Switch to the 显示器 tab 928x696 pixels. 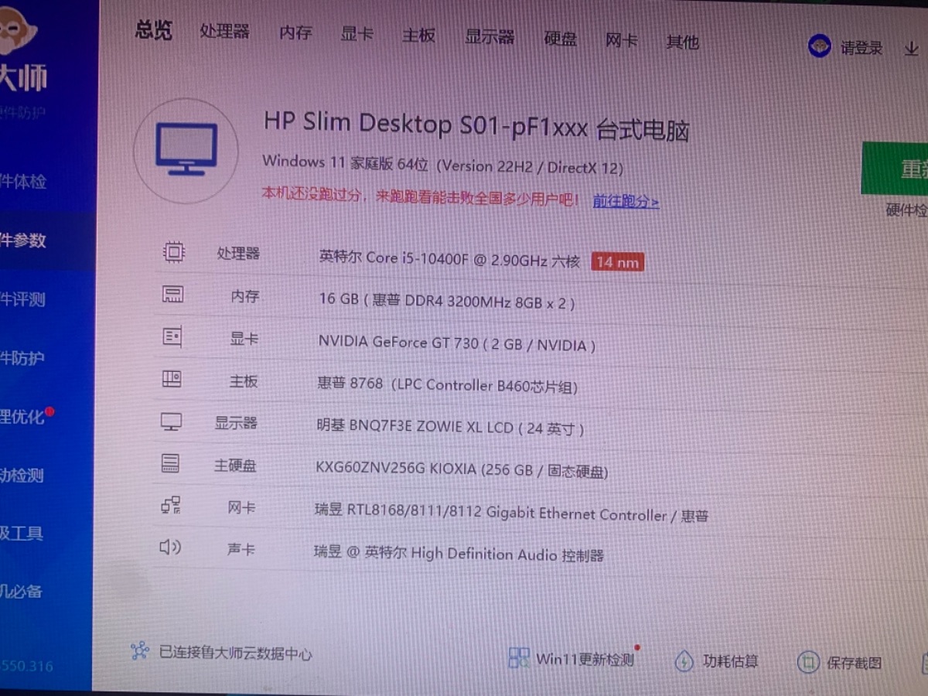pos(490,37)
